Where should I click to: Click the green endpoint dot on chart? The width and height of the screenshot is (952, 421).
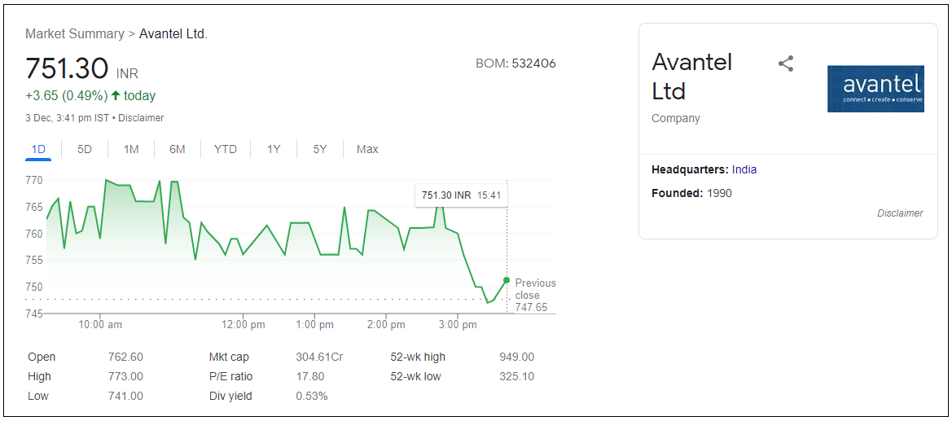tap(507, 280)
